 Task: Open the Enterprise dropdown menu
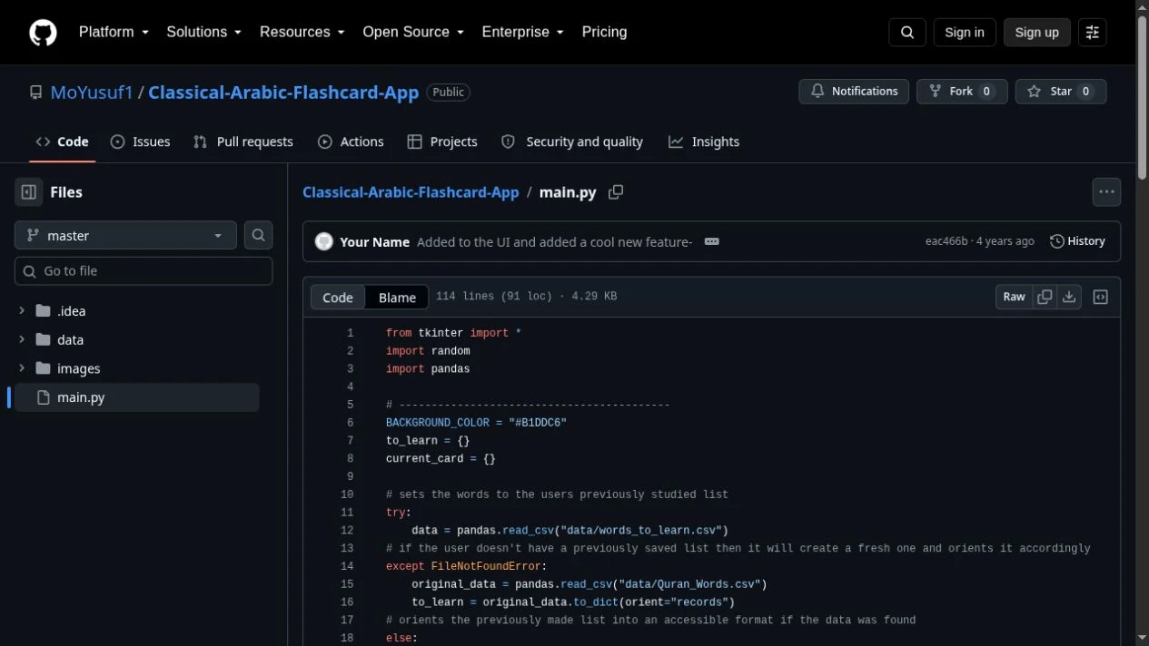click(x=522, y=32)
